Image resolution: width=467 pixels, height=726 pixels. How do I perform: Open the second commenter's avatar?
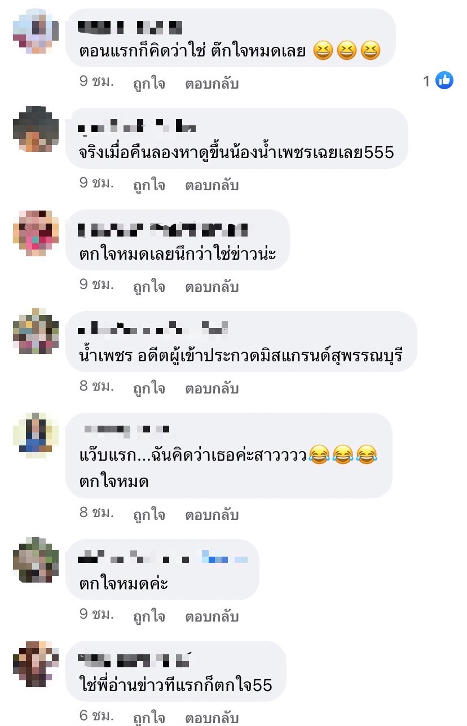(x=36, y=129)
